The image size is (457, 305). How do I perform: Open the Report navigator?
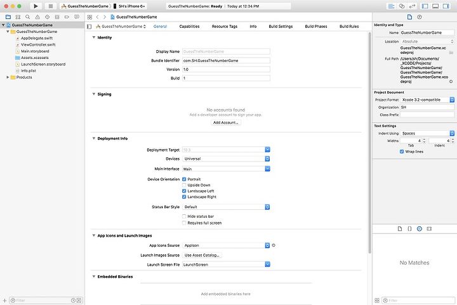tap(77, 17)
